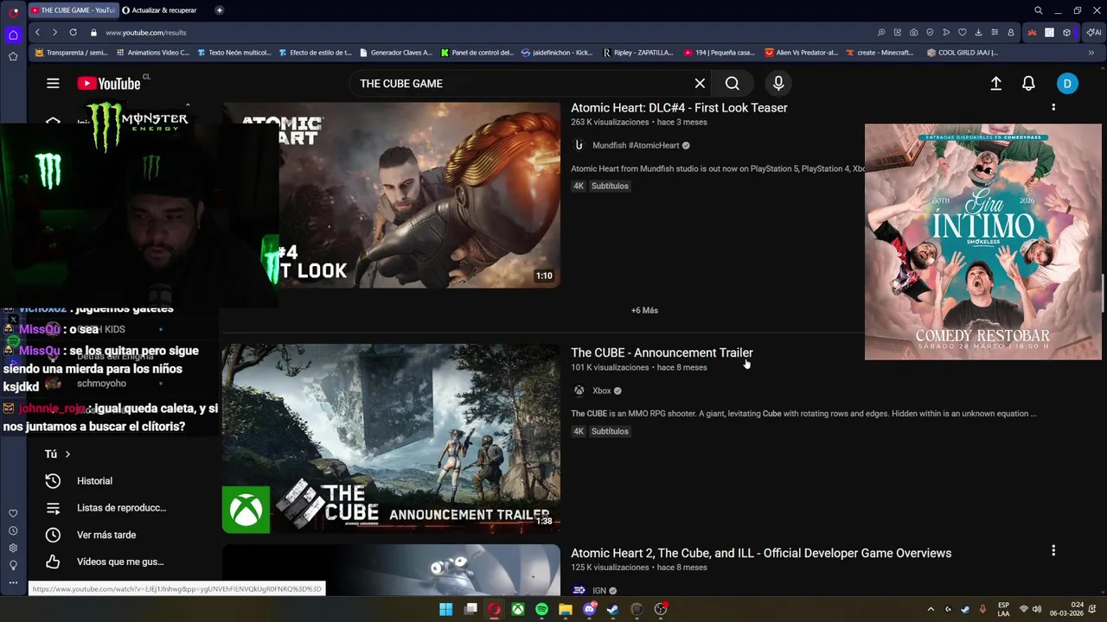Viewport: 1107px width, 622px height.
Task: Clear the search box with the X
Action: pyautogui.click(x=700, y=83)
